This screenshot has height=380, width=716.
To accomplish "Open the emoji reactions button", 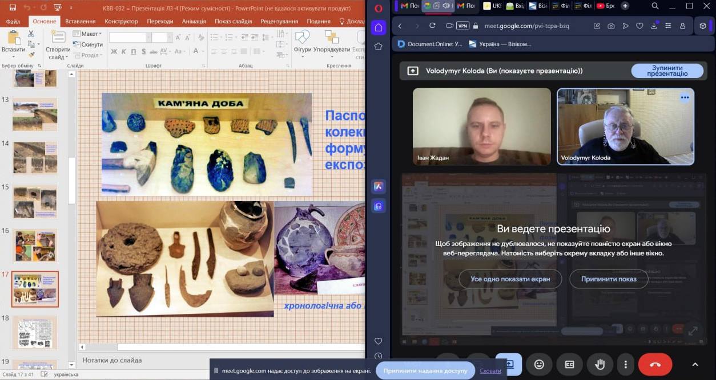I will click(x=538, y=365).
